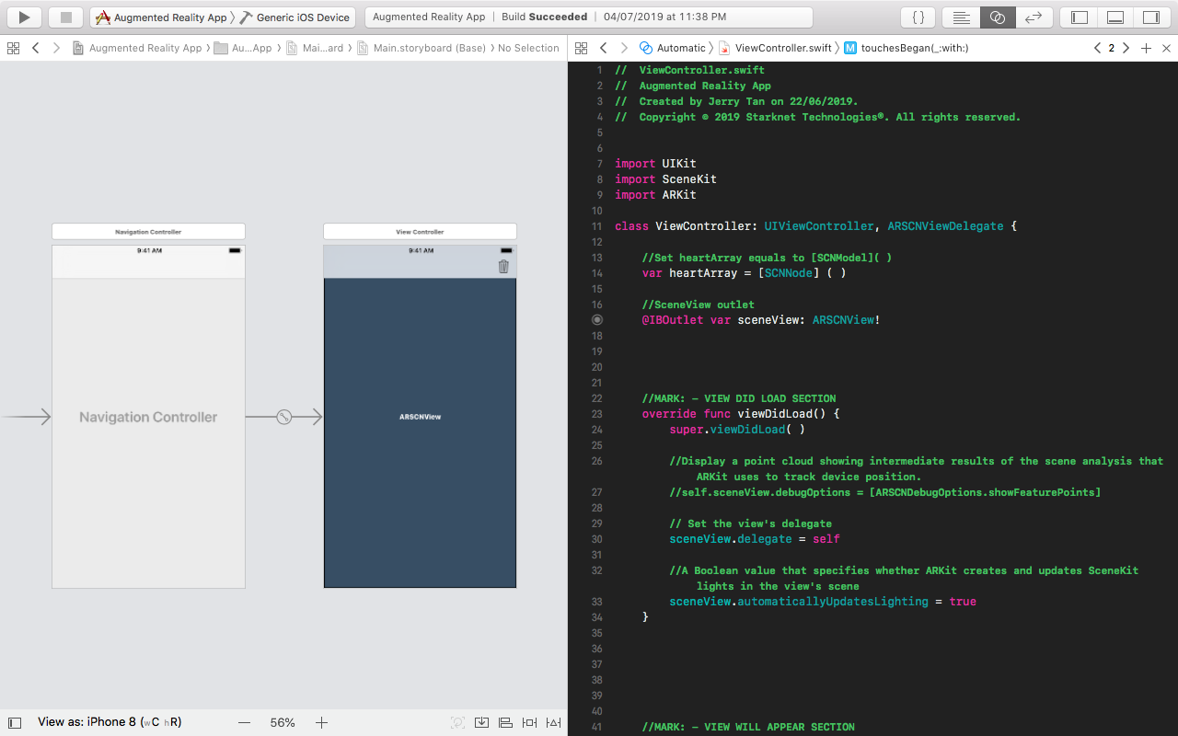Show previous counterpart in assistant editor

click(1097, 48)
